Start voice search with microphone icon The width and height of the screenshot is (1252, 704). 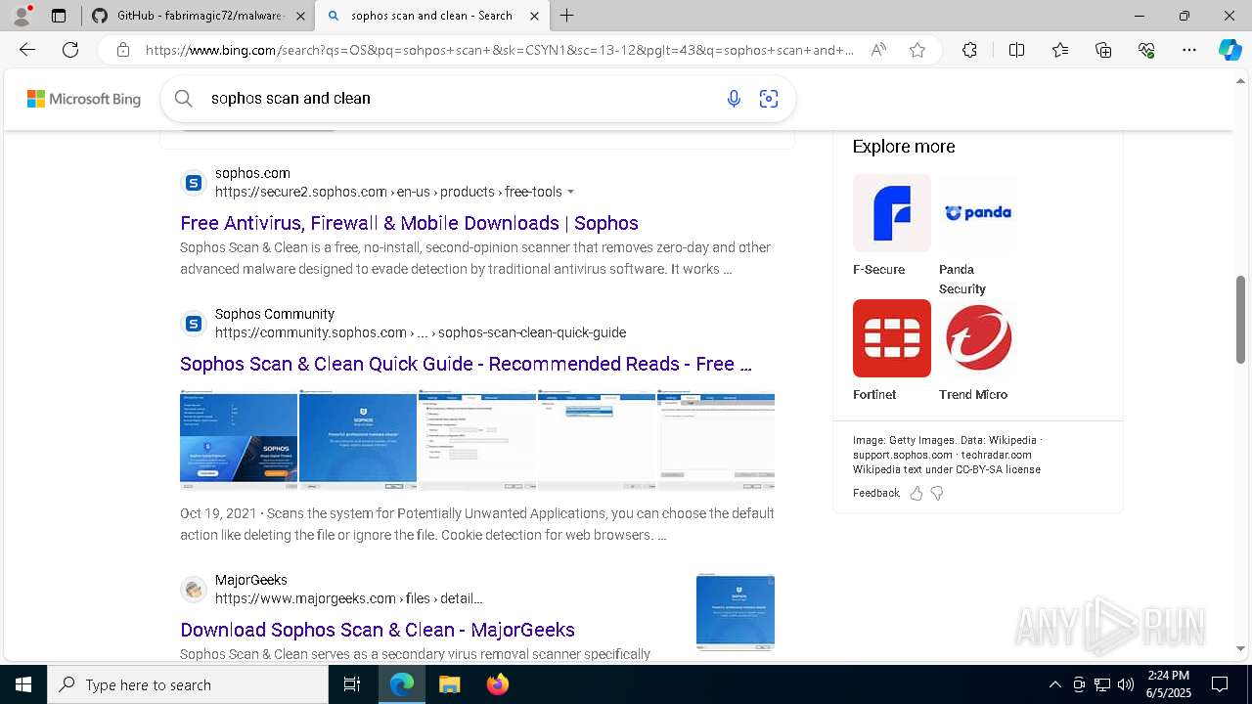point(734,98)
